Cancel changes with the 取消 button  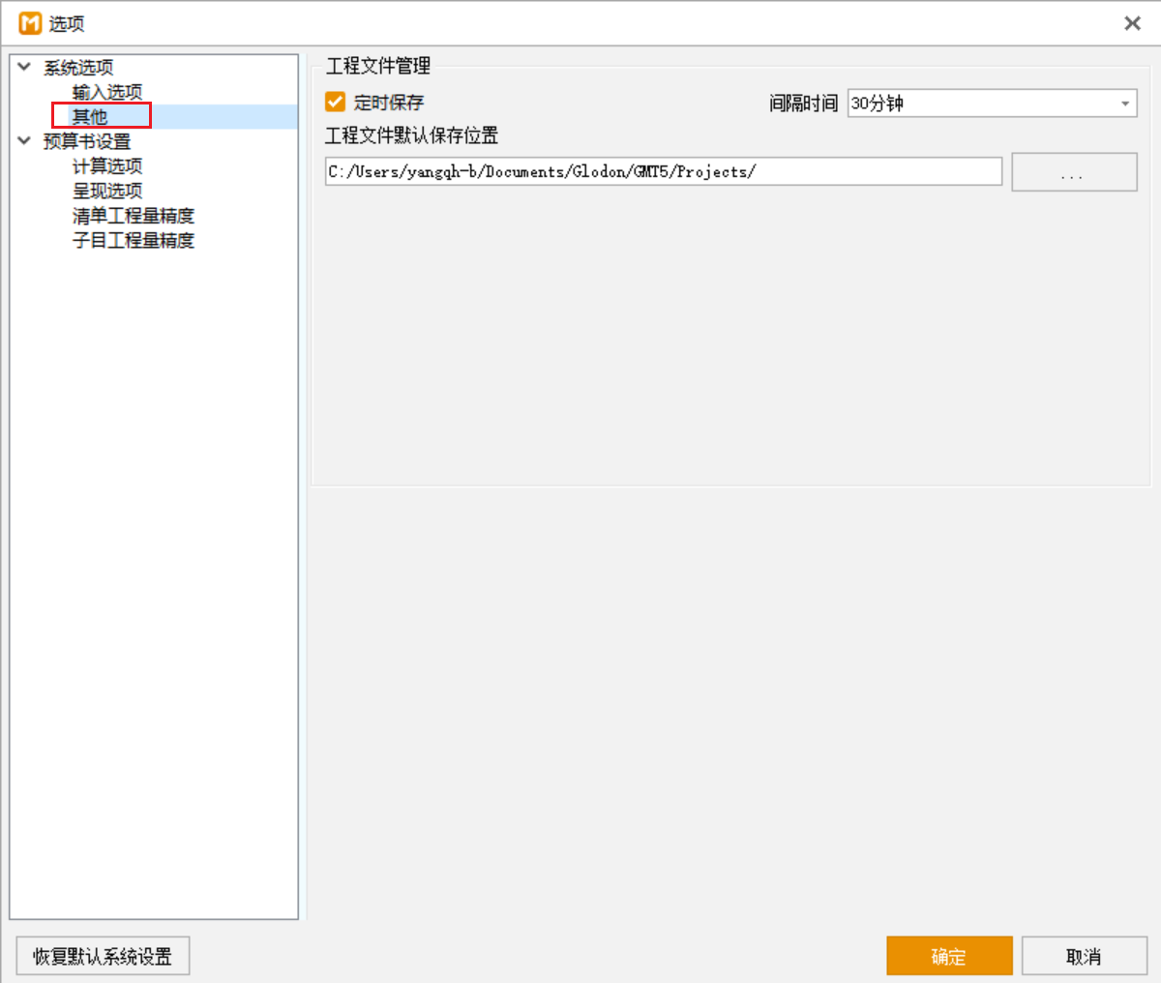pyautogui.click(x=1084, y=956)
